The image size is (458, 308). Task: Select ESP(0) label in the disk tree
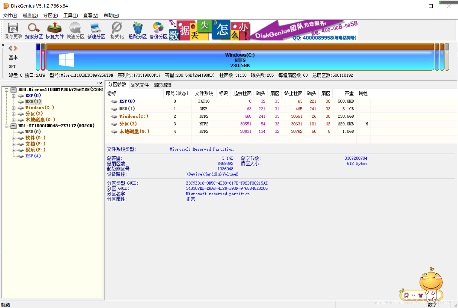pyautogui.click(x=33, y=96)
